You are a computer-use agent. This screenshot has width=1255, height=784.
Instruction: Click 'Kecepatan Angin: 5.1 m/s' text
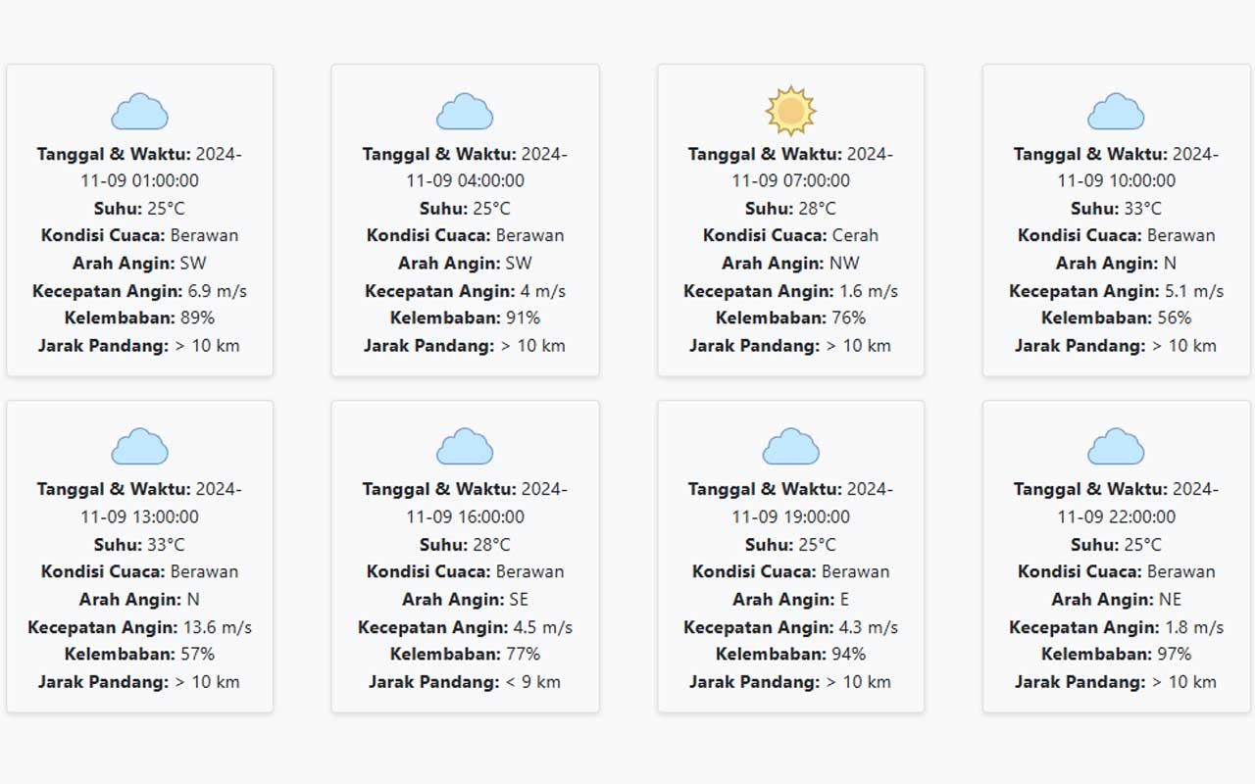pos(1116,290)
